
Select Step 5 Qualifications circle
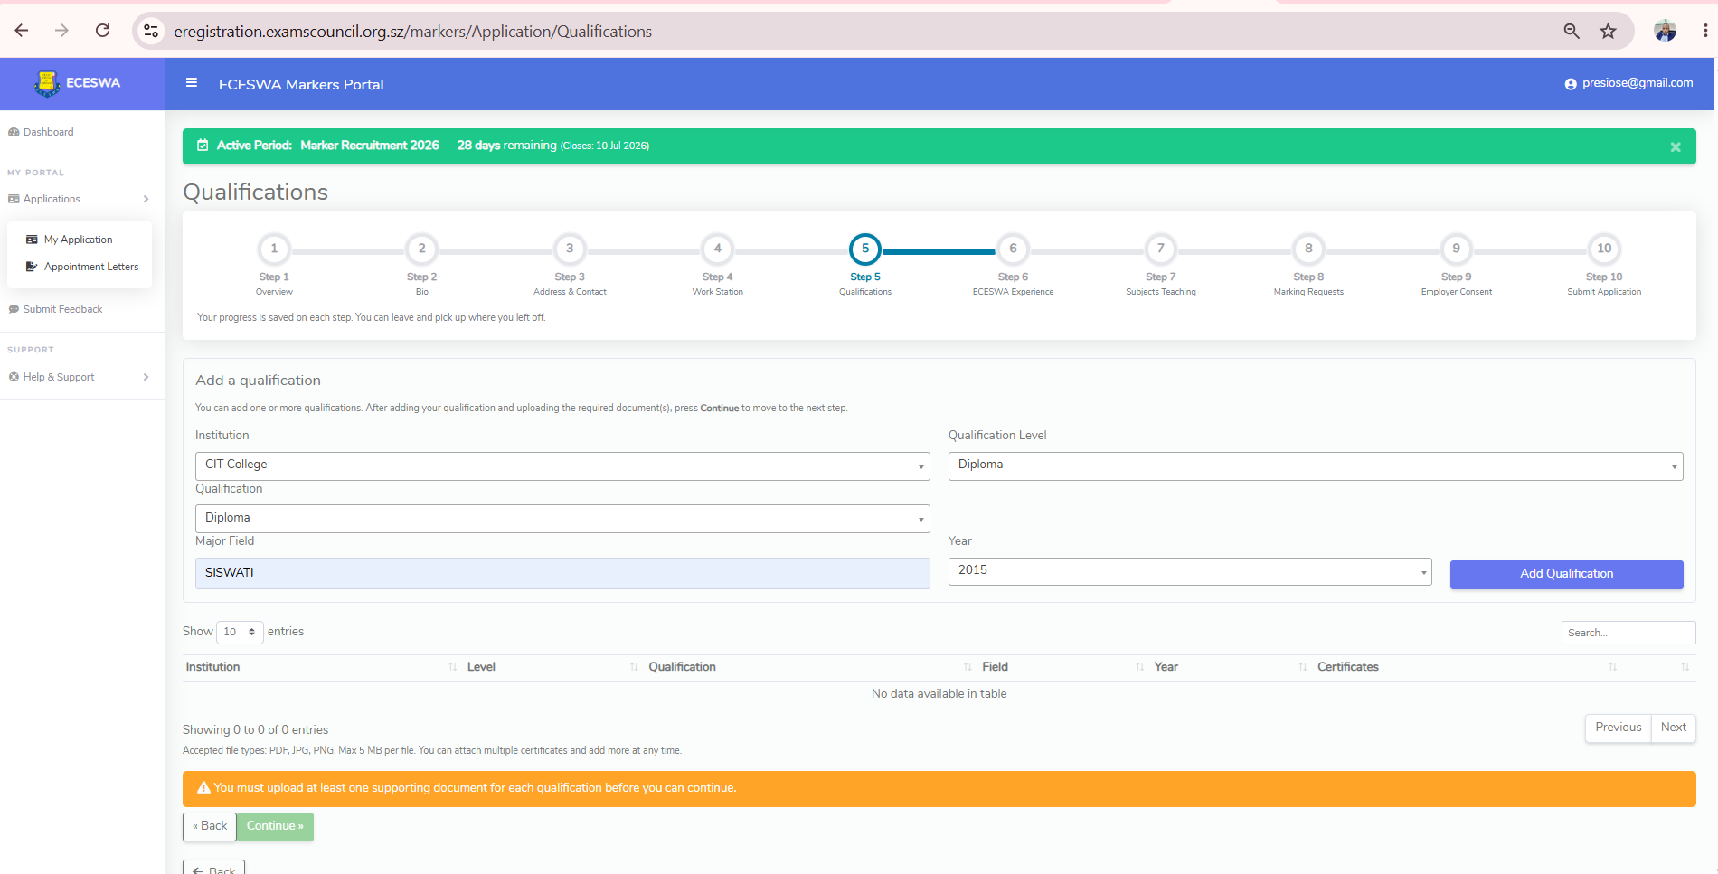[865, 249]
